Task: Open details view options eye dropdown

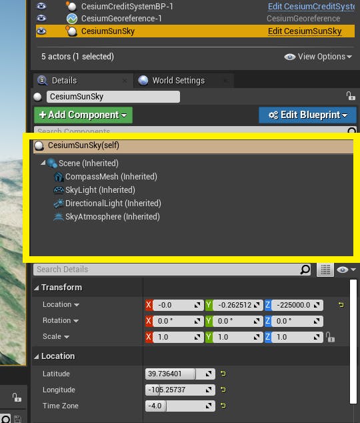Action: point(346,270)
